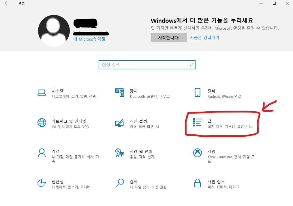
Task: Click the Network & Internet globe icon
Action: (42, 123)
